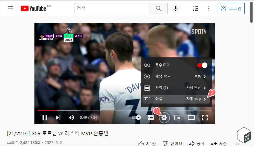Click the playback speed icon in menu
Image resolution: width=254 pixels, height=146 pixels.
coord(147,77)
